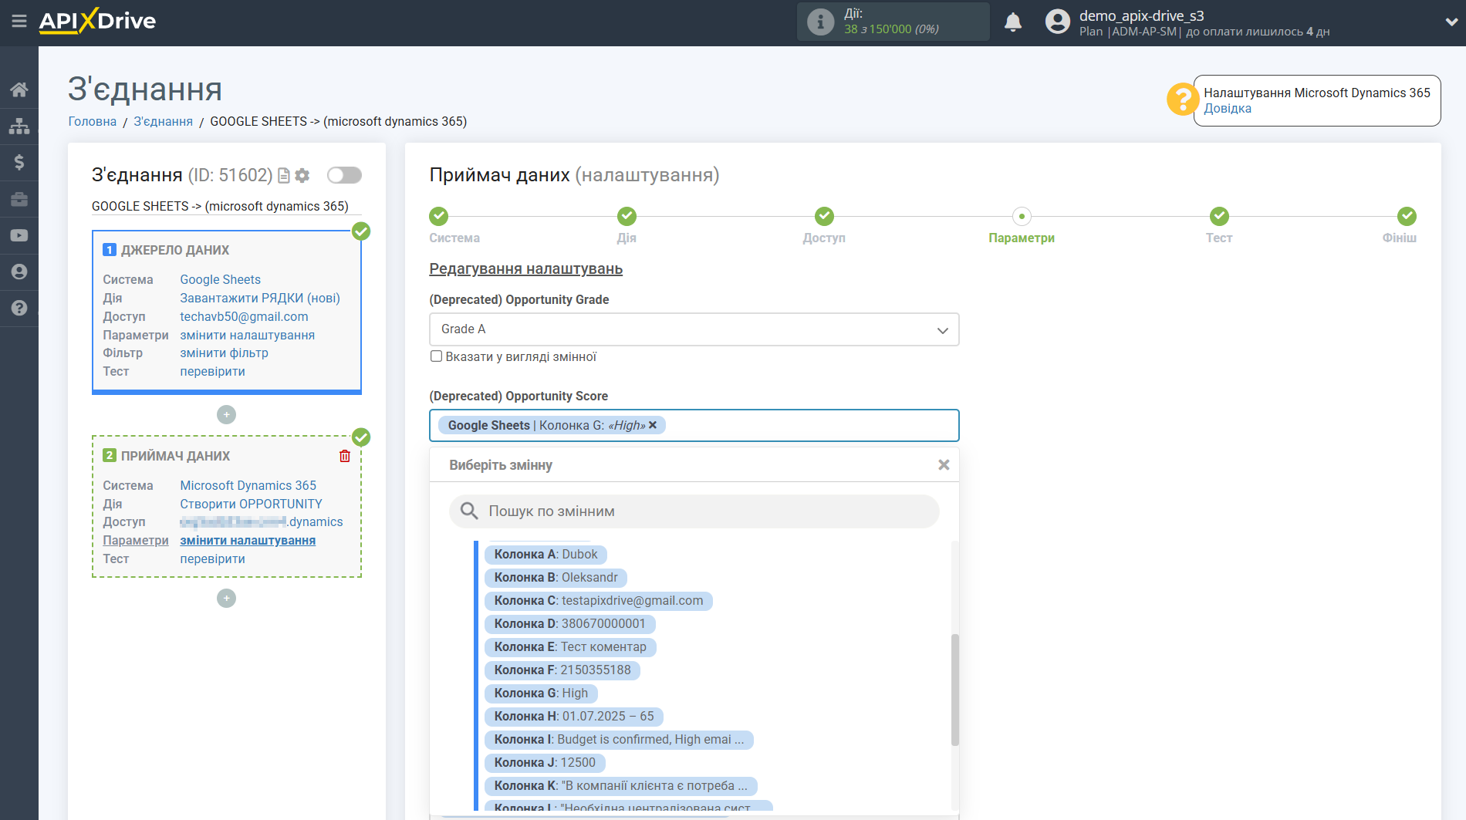Screen dimensions: 1466x820
Task: Open Створити OPPORTUNITY action link
Action: click(x=251, y=504)
